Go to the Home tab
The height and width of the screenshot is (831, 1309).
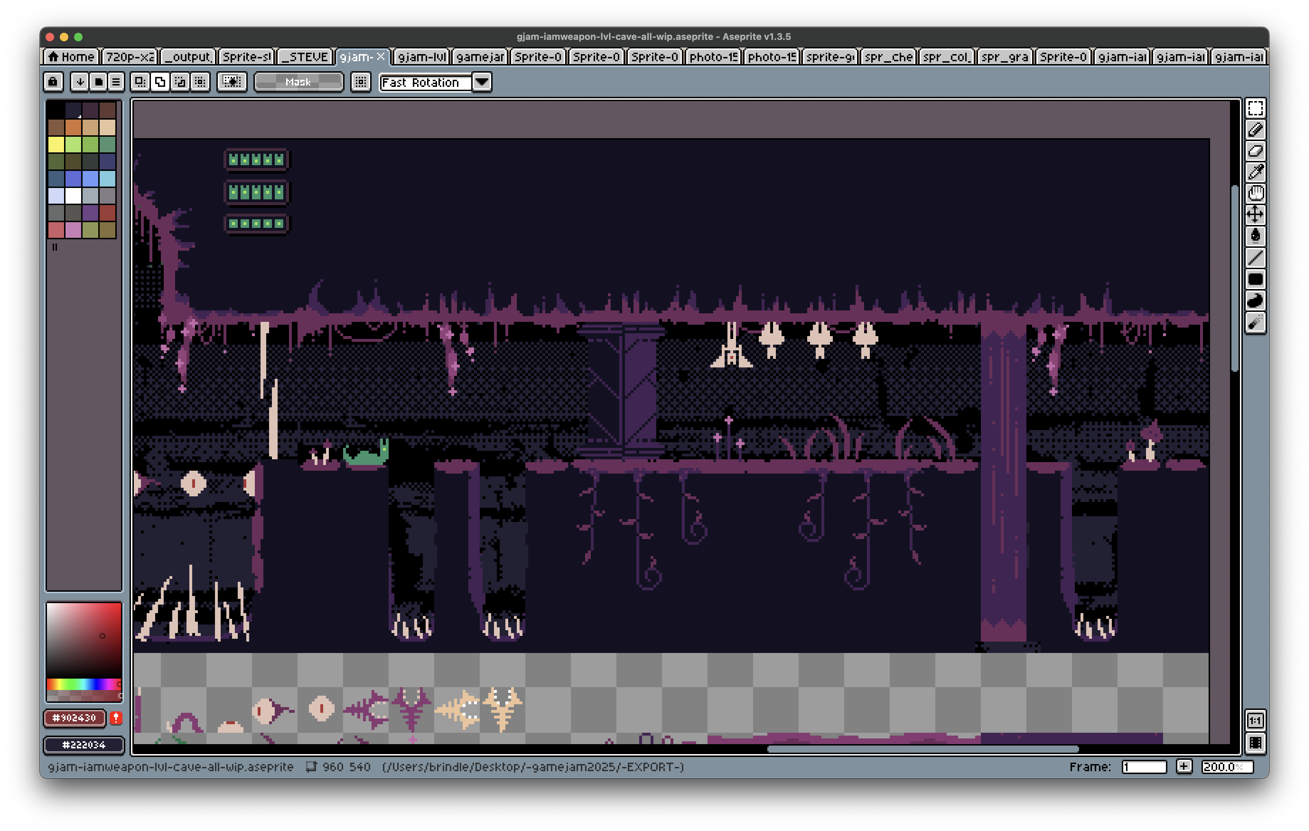pos(71,57)
